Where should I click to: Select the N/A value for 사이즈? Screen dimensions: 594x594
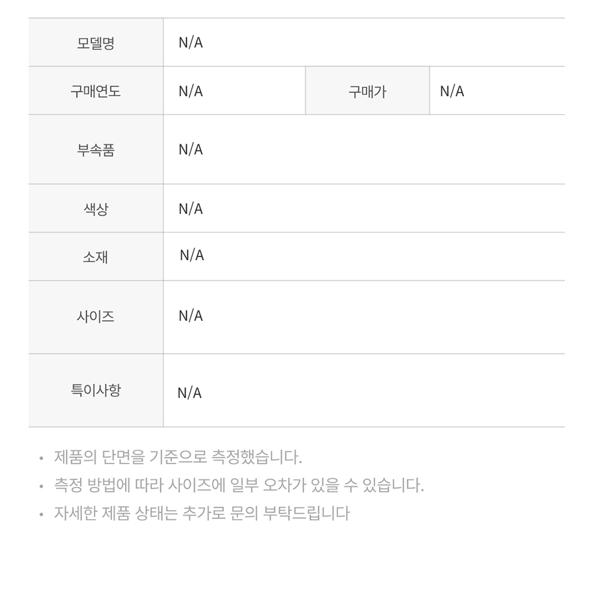click(191, 315)
